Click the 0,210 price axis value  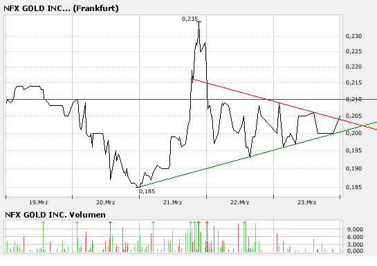[353, 99]
